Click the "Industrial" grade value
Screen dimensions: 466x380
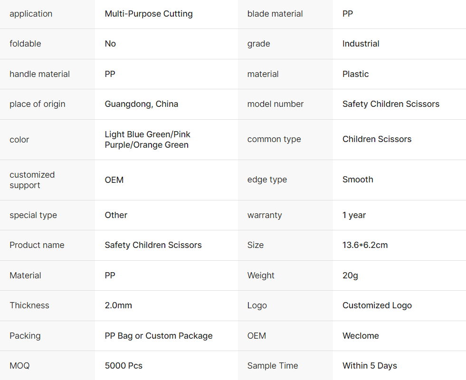(361, 44)
